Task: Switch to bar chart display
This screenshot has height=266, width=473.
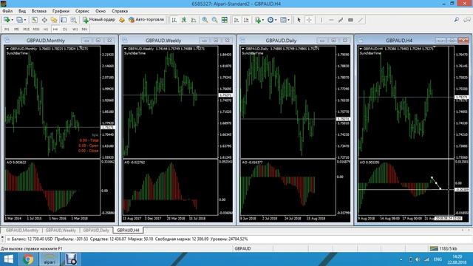Action: (x=174, y=20)
